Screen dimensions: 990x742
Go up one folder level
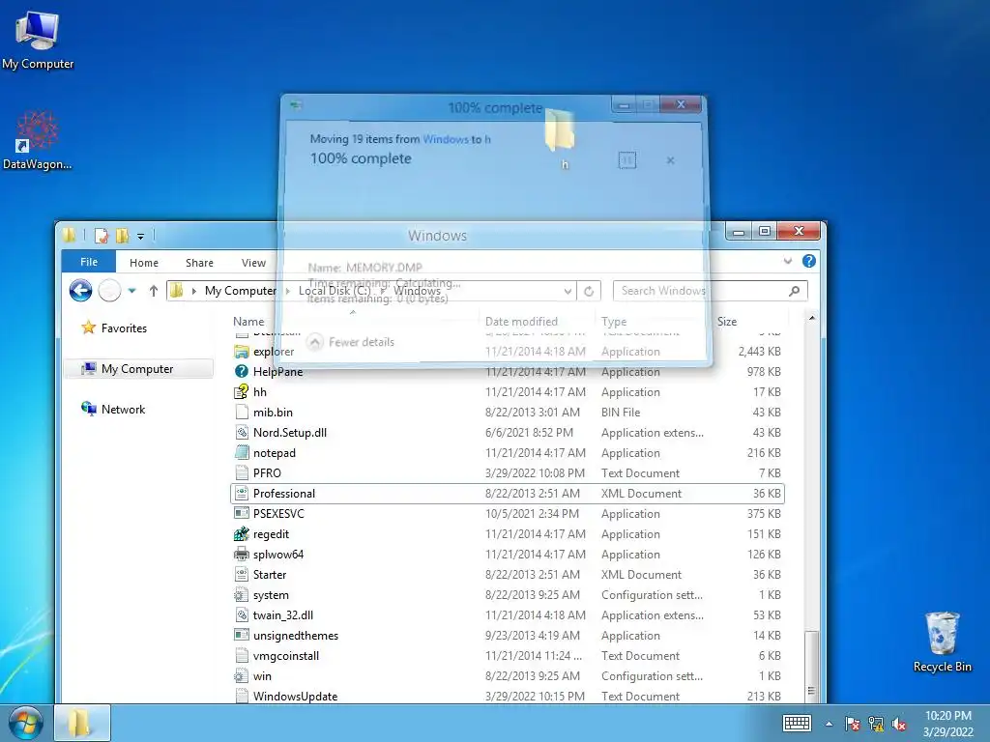pos(154,291)
